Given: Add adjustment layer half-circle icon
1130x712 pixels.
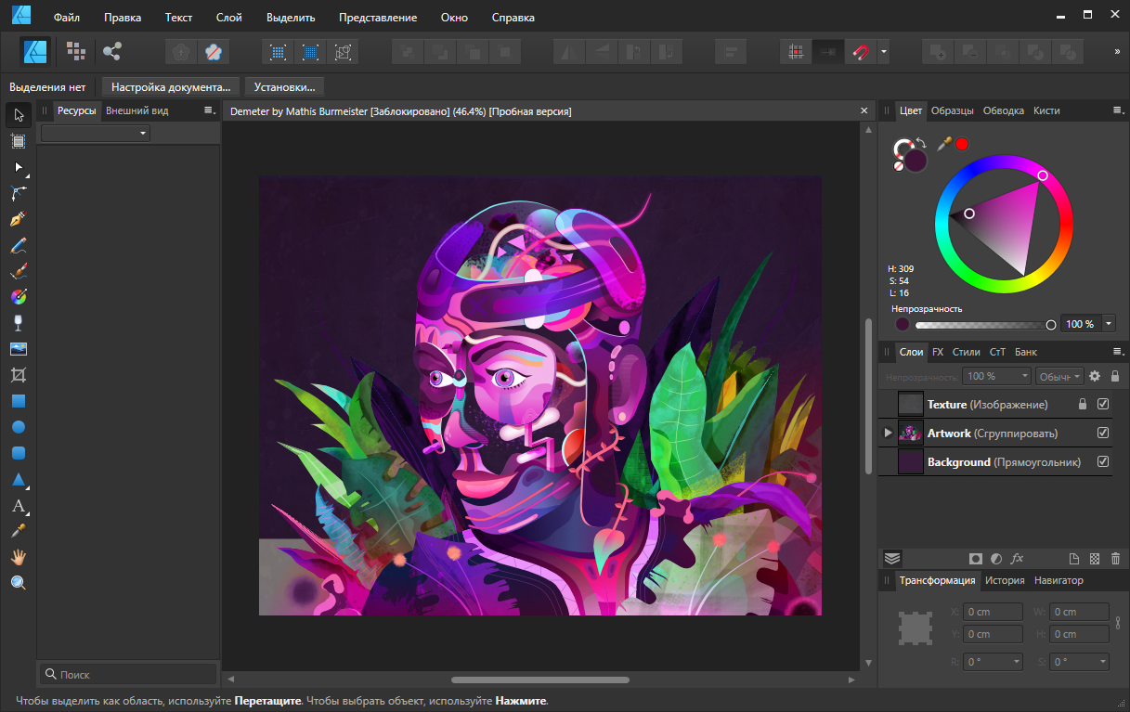Looking at the screenshot, I should tap(996, 559).
